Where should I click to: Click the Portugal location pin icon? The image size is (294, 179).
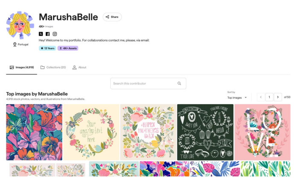15,44
